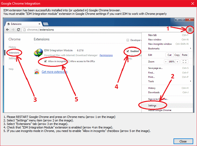
Task: Select History in the Chrome sidebar
Action: (12, 47)
